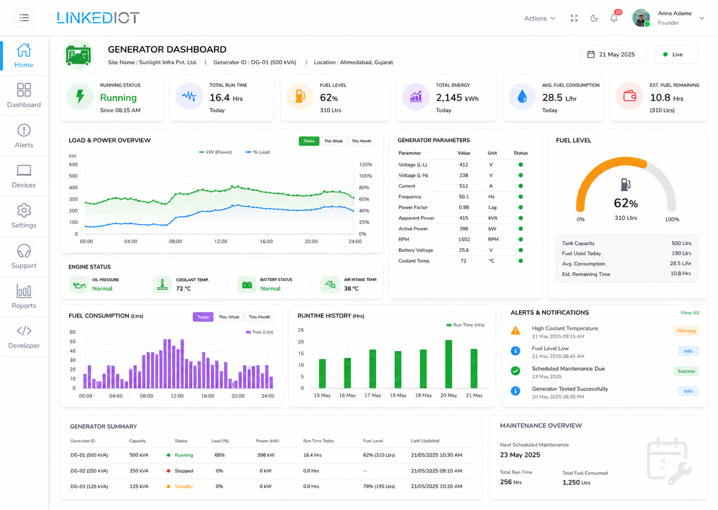Open the hamburger menu icon
The image size is (718, 510).
coord(24,18)
